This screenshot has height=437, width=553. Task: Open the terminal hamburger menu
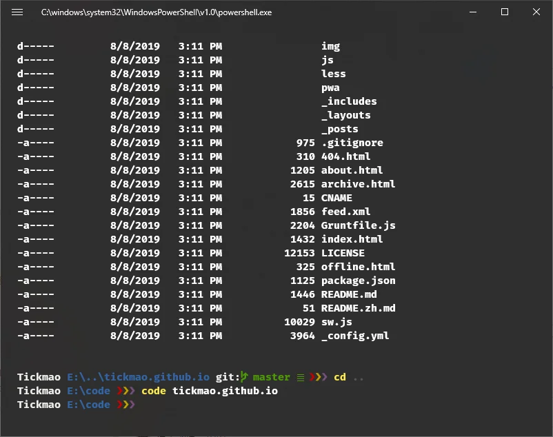17,11
